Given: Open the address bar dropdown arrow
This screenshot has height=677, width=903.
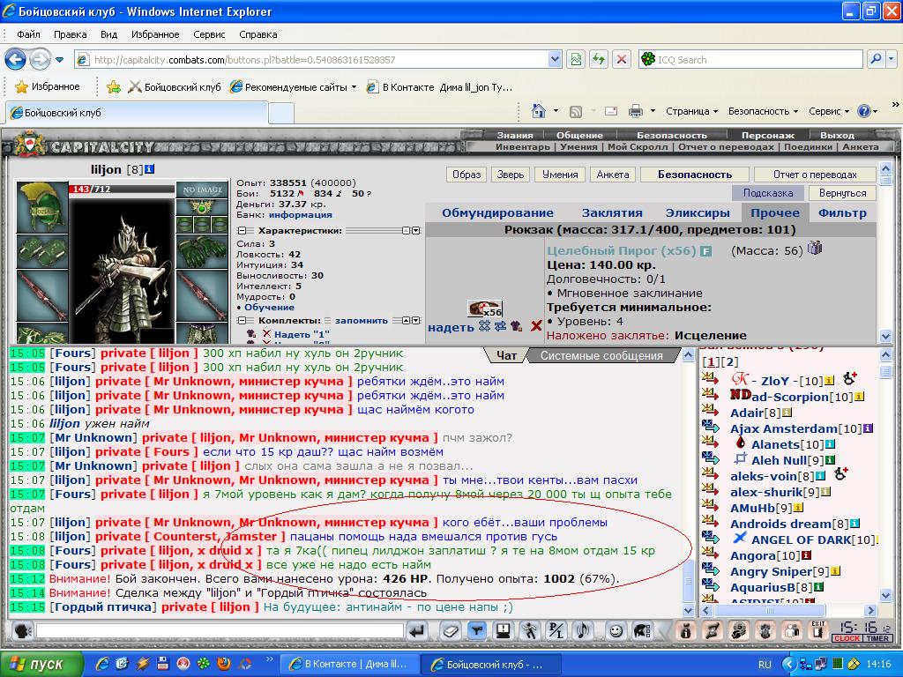Looking at the screenshot, I should (555, 59).
